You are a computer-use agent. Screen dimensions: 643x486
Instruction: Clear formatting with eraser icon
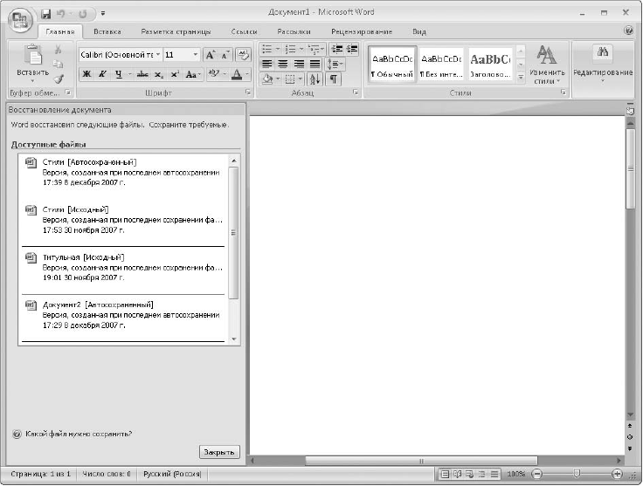click(244, 55)
